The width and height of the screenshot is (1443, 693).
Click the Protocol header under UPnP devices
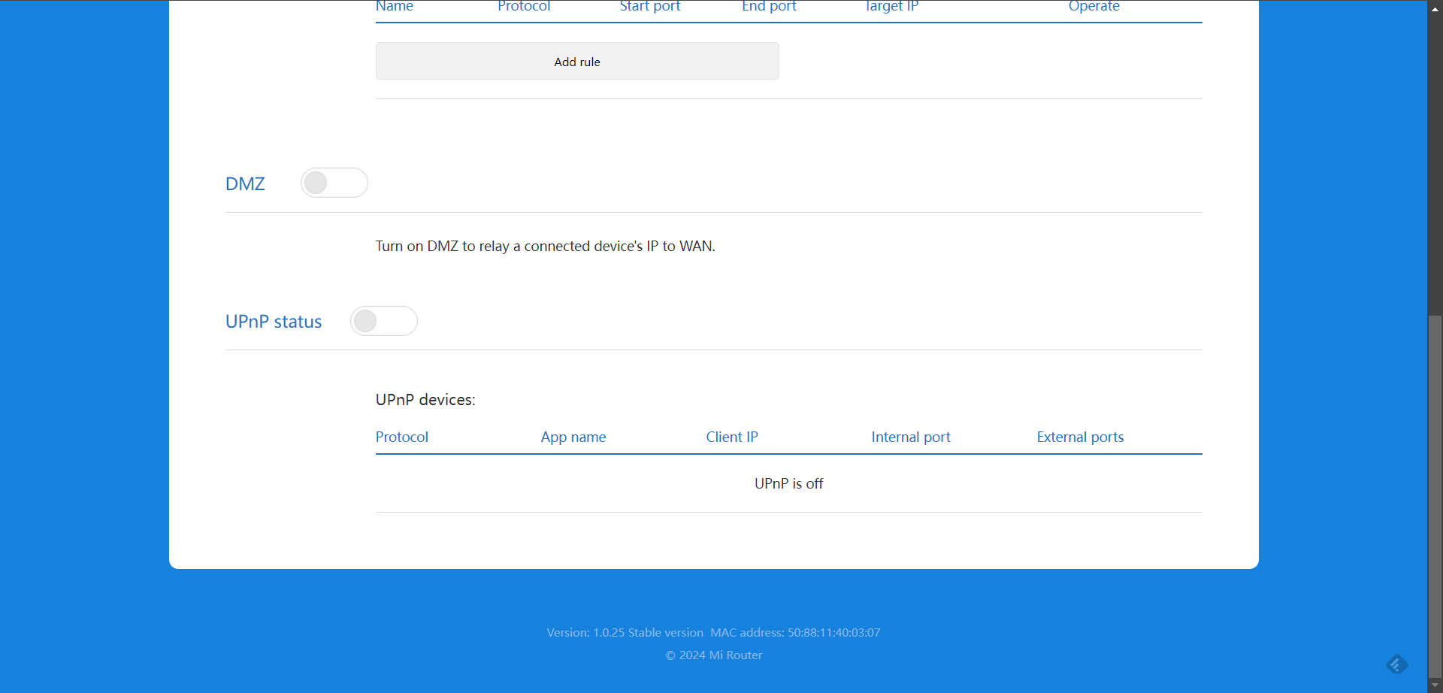[x=402, y=437]
